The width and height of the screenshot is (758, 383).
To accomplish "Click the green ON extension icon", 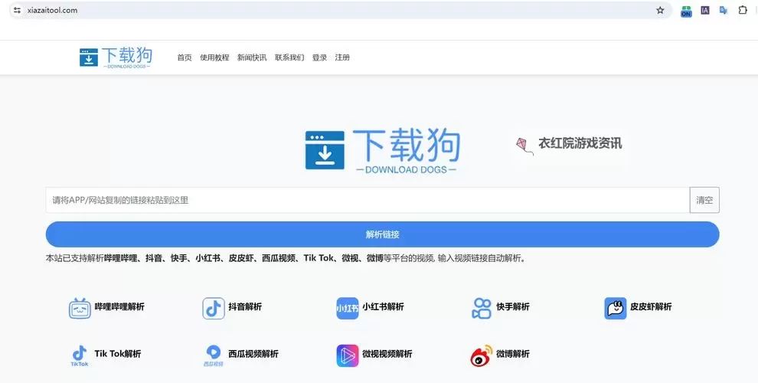I will (686, 11).
